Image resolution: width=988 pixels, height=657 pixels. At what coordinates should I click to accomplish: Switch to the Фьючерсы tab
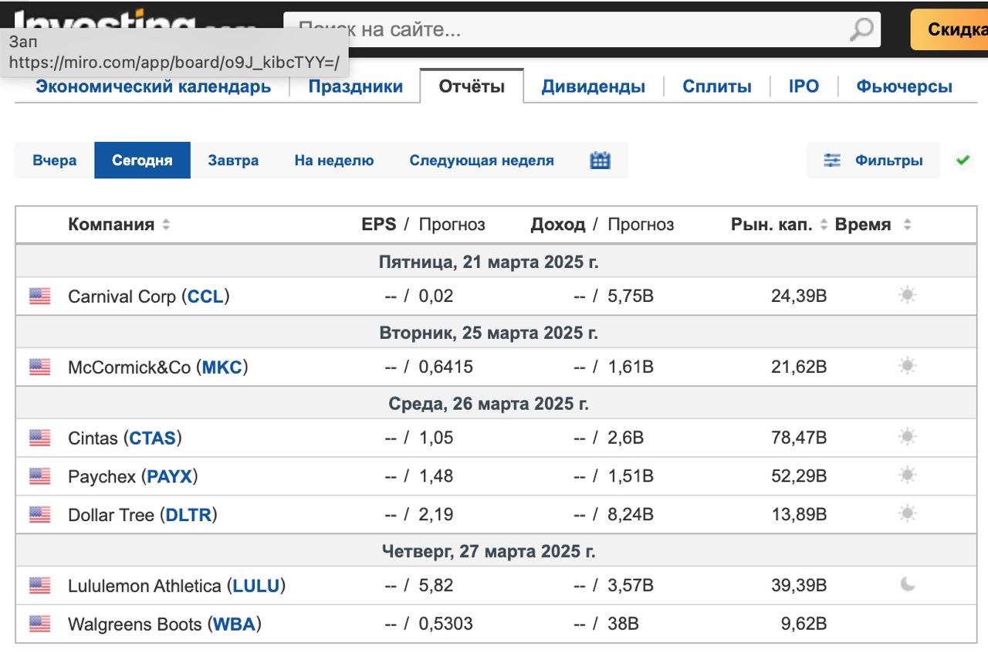tap(905, 86)
